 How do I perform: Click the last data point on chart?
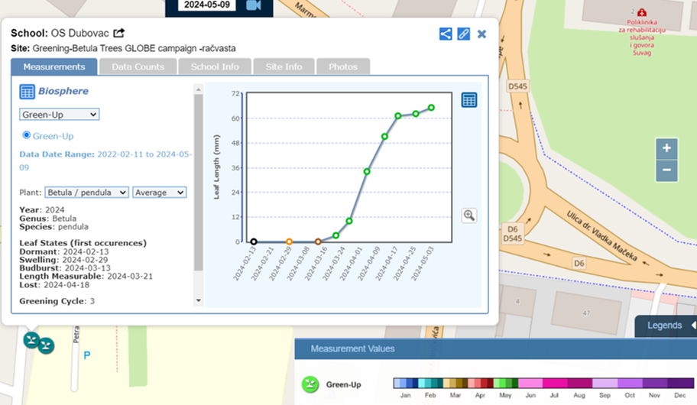(x=431, y=108)
